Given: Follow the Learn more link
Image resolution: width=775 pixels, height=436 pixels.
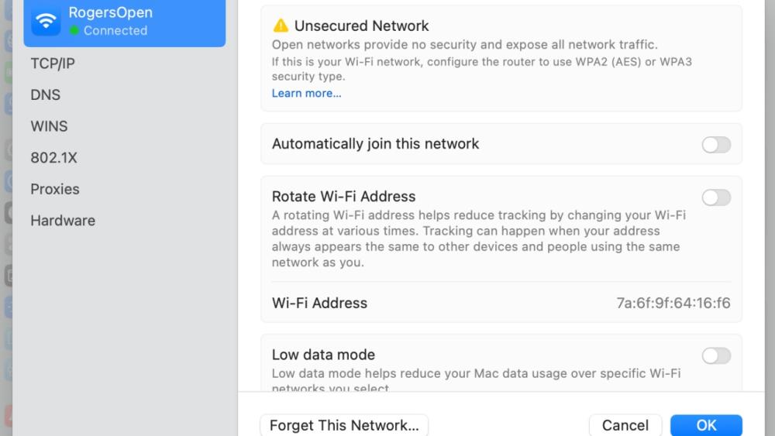Looking at the screenshot, I should point(306,93).
